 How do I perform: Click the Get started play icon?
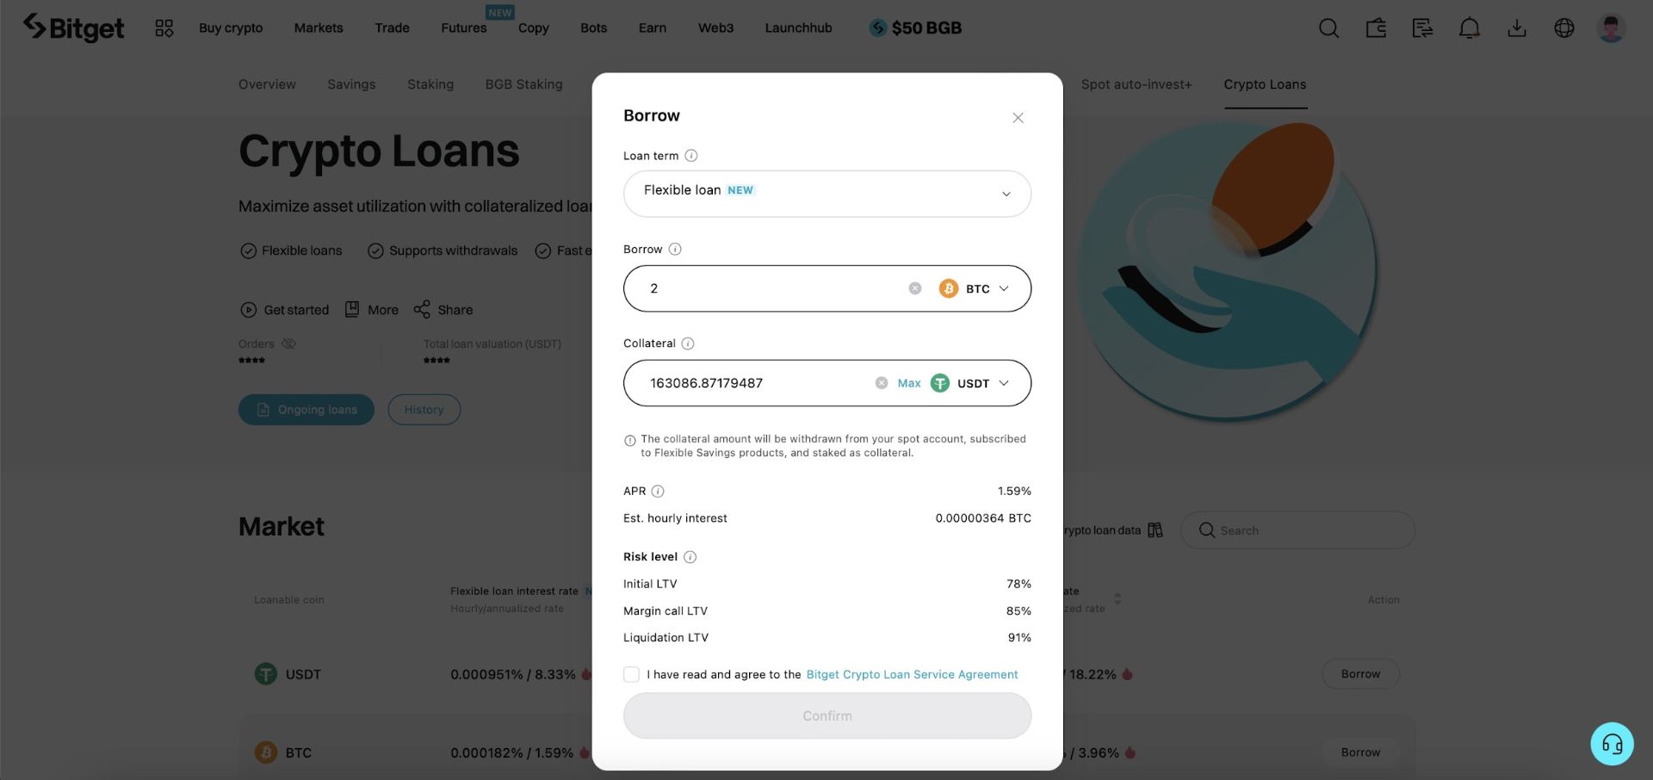(249, 310)
